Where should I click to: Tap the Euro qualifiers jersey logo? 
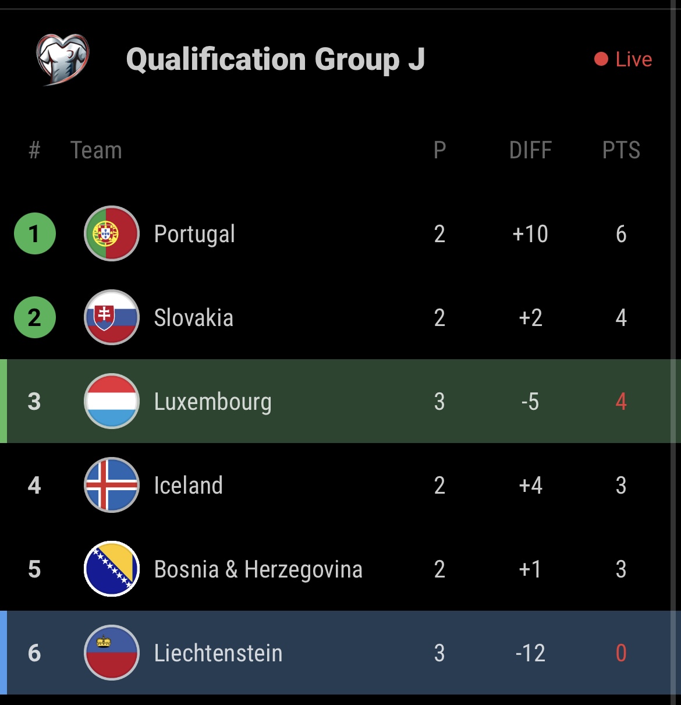(x=62, y=59)
